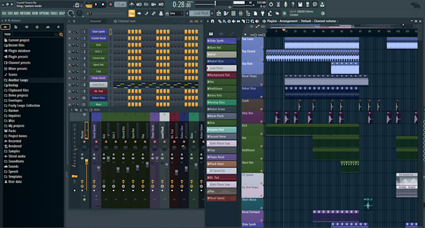Image resolution: width=425 pixels, height=228 pixels.
Task: Open the Piano roll toolbar icon
Action: click(226, 13)
